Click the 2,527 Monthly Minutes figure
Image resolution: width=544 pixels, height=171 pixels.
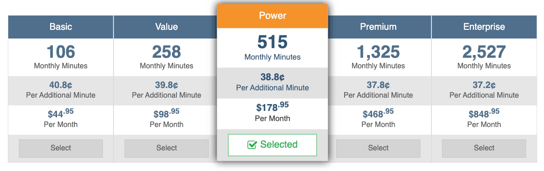click(484, 52)
